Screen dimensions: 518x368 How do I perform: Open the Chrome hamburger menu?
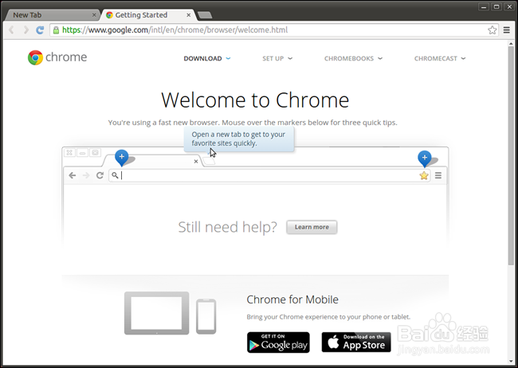(x=506, y=30)
